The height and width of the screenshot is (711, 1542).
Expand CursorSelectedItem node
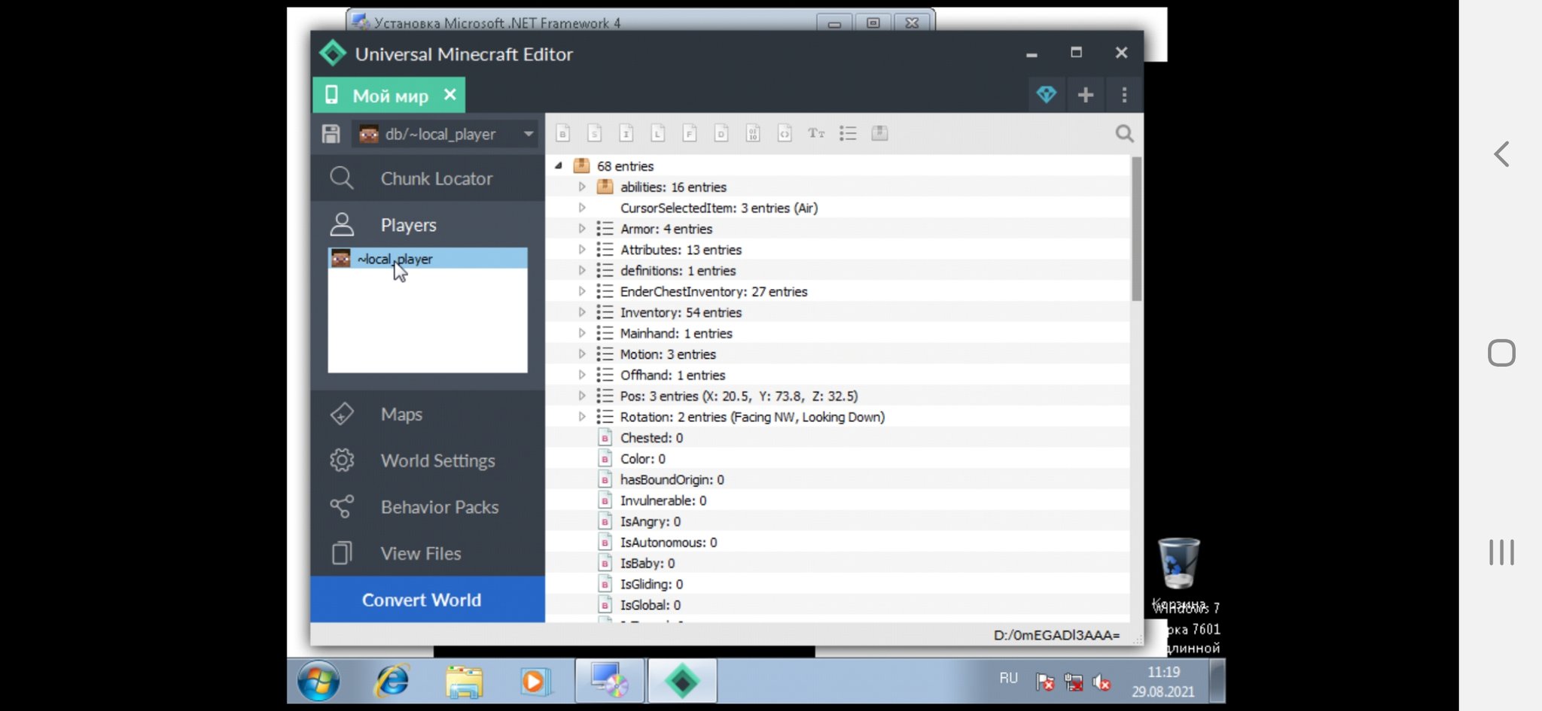pyautogui.click(x=582, y=208)
